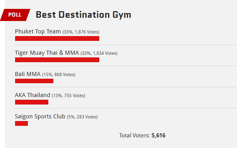Click the Bali MMA 868 Votes text
The width and height of the screenshot is (237, 148).
click(65, 75)
